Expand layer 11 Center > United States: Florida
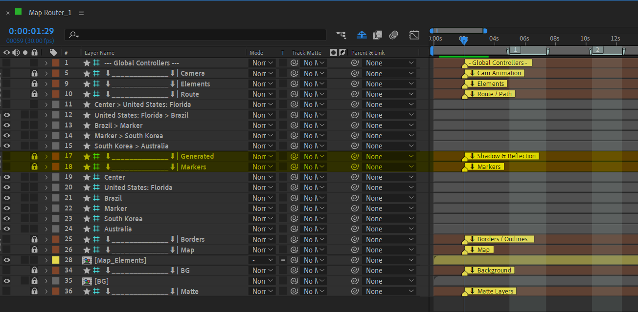This screenshot has width=638, height=312. point(46,104)
